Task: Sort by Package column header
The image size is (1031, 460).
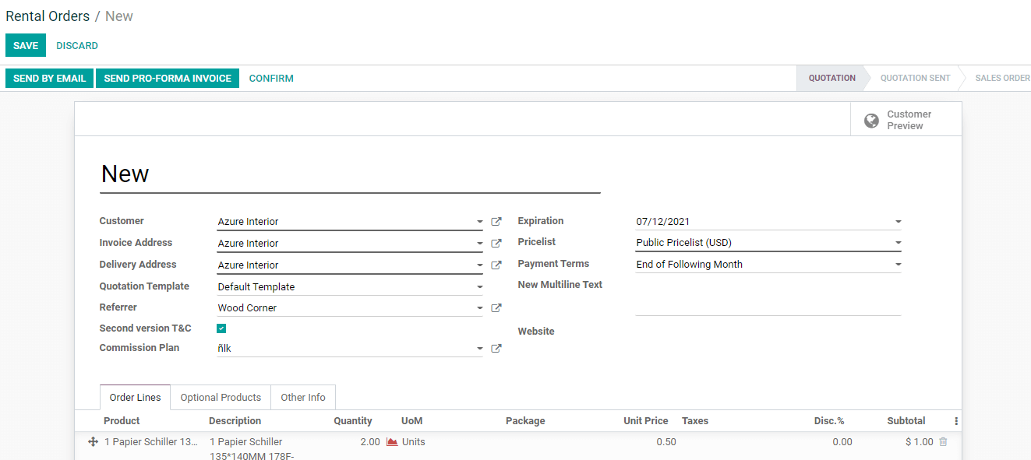Action: tap(525, 421)
